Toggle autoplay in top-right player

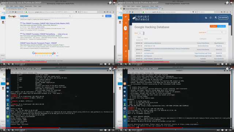218,64
